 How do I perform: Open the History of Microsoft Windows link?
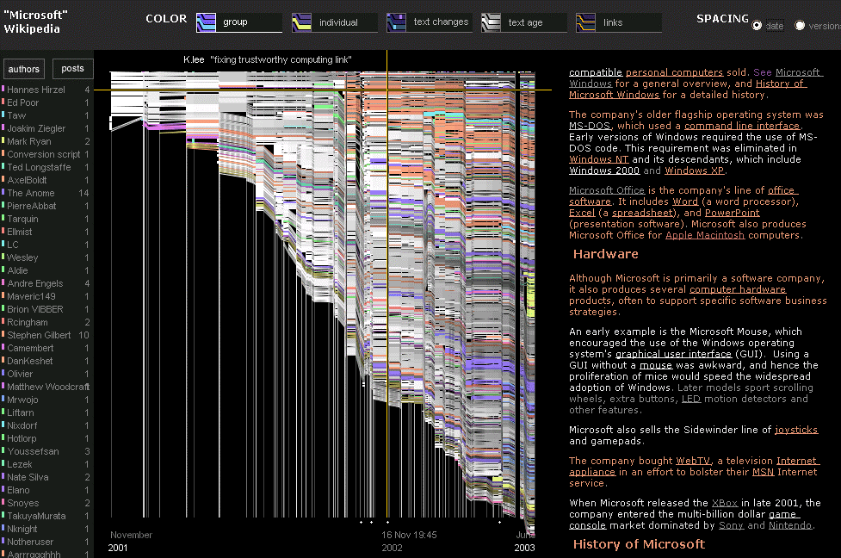688,89
